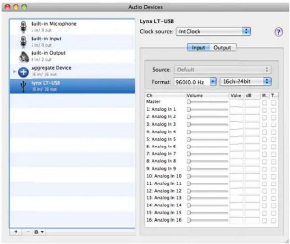
Task: Select Lynx LT-USB in device list
Action: (72, 86)
